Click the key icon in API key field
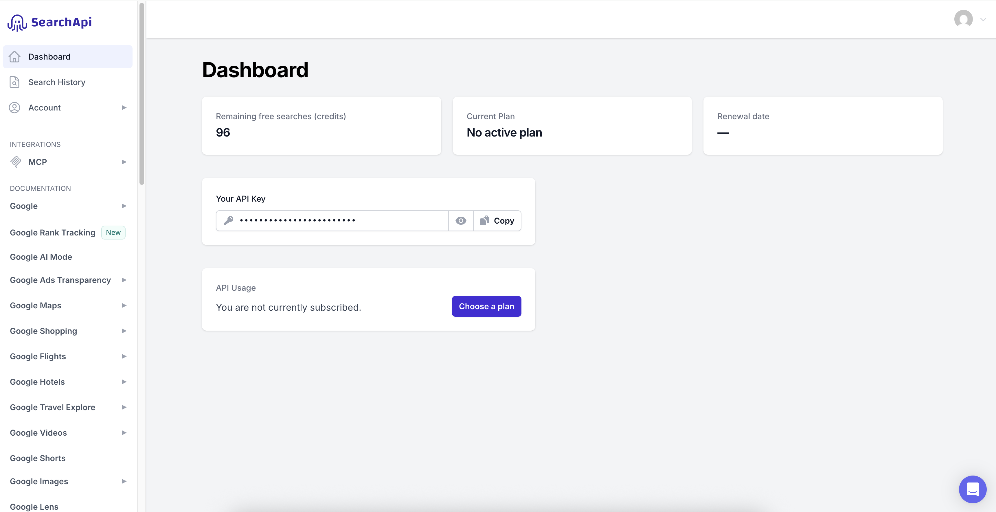The width and height of the screenshot is (996, 512). click(x=229, y=221)
